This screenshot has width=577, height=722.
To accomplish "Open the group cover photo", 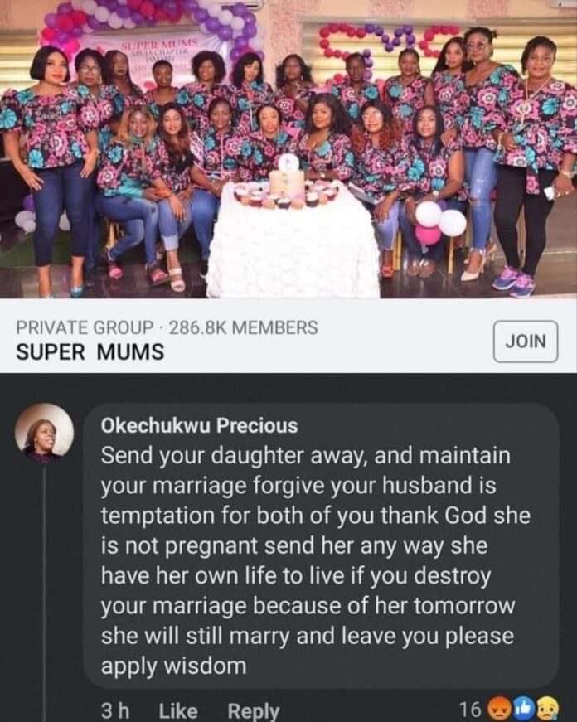I will point(288,149).
